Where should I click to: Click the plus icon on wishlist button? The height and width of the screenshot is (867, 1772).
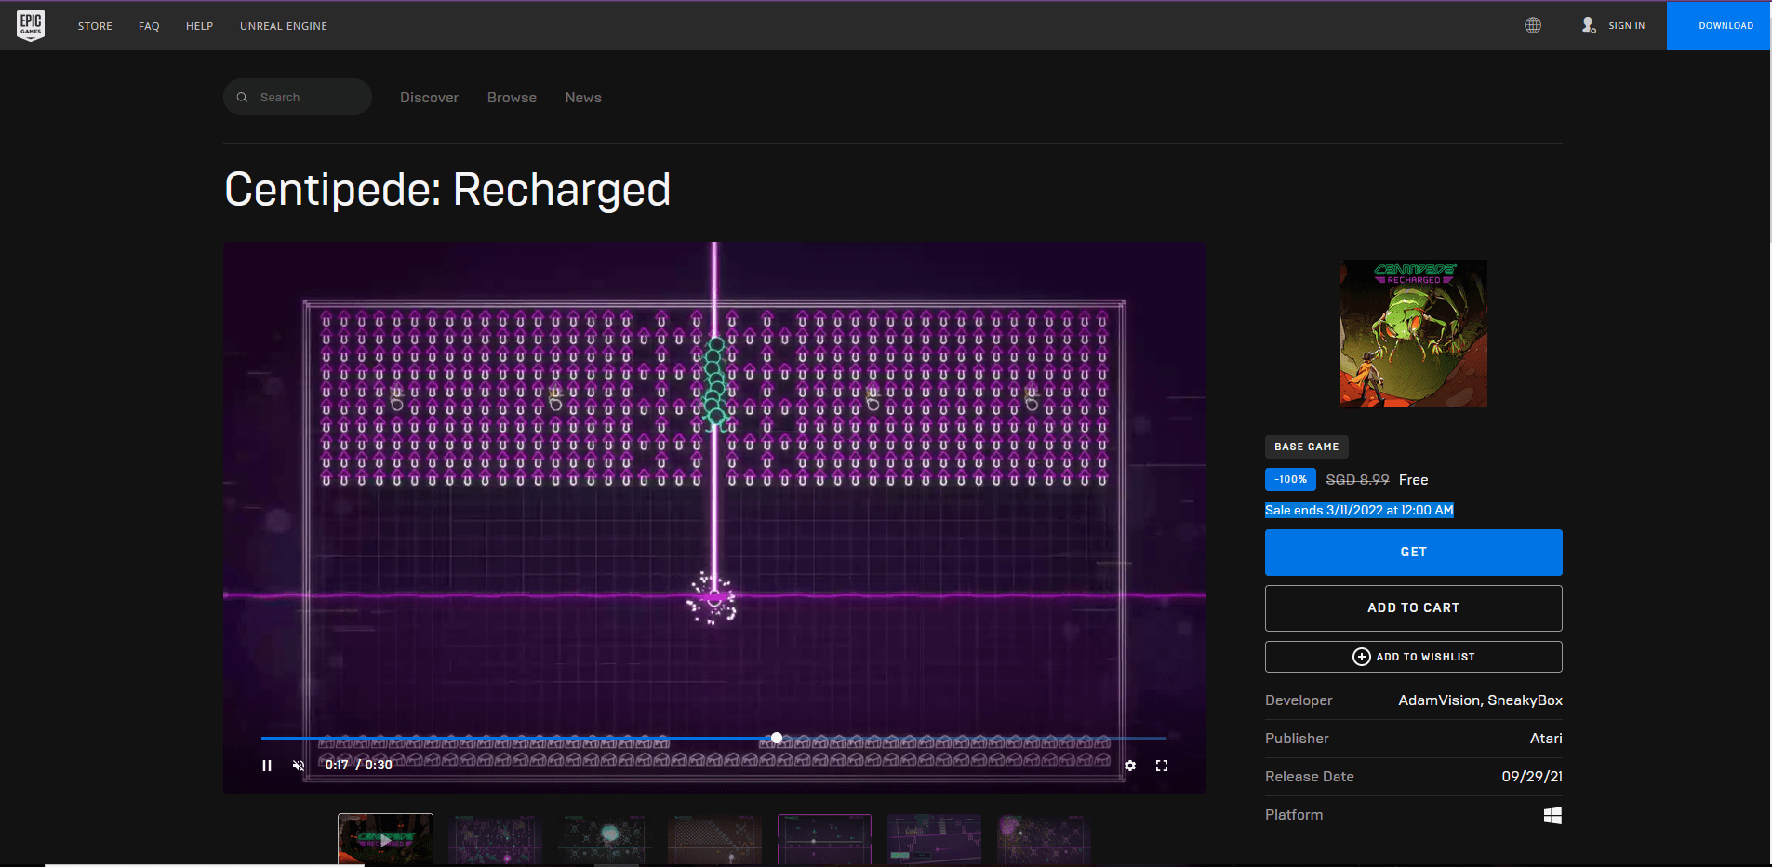click(1361, 657)
